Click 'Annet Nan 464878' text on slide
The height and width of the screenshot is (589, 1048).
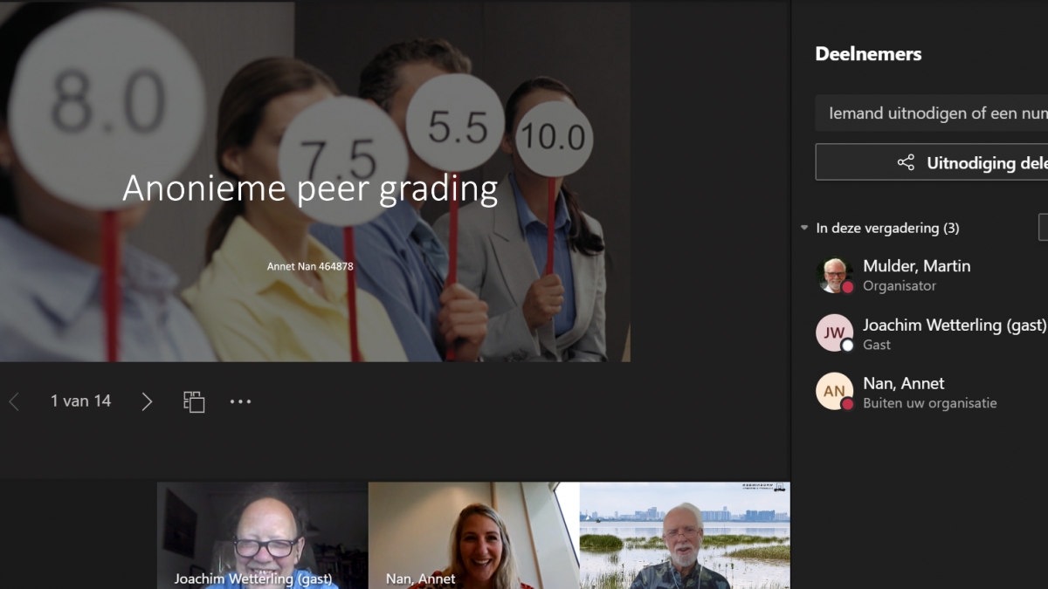pyautogui.click(x=310, y=266)
